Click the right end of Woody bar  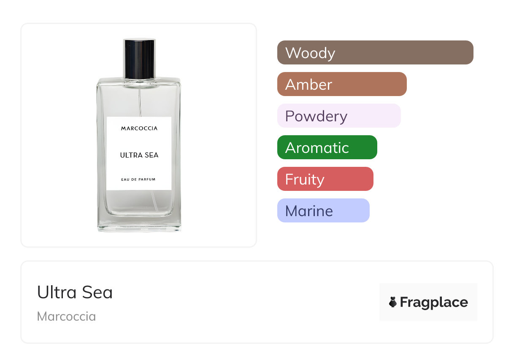pyautogui.click(x=466, y=53)
